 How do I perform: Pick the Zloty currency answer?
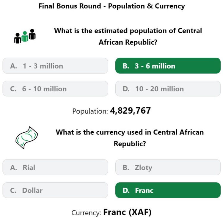(x=168, y=167)
